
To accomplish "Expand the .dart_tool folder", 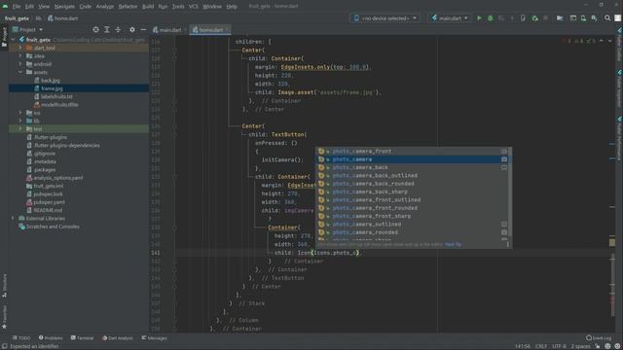I will click(x=20, y=48).
